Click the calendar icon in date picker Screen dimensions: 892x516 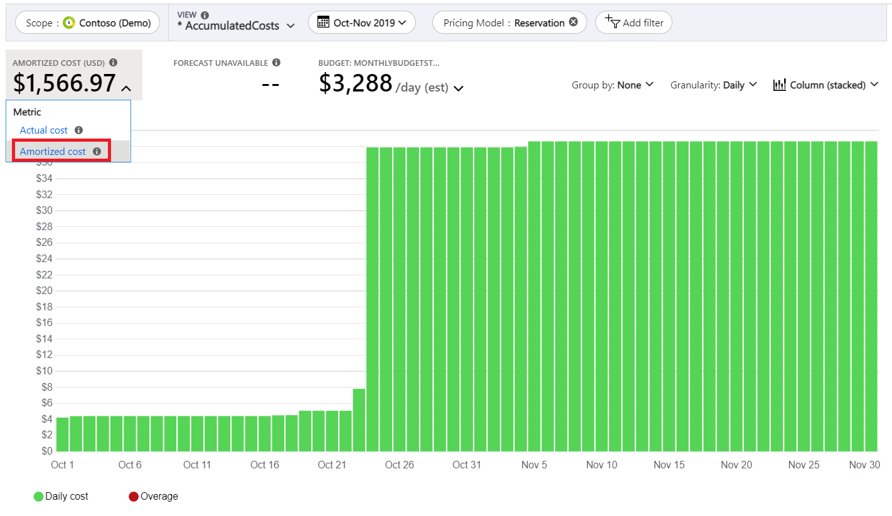coord(324,23)
